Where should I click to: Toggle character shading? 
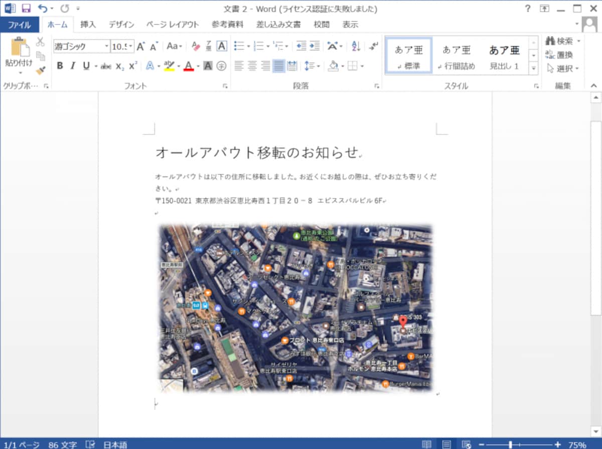point(208,66)
